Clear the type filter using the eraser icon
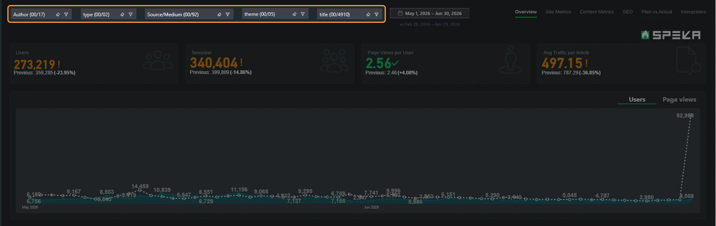 122,14
